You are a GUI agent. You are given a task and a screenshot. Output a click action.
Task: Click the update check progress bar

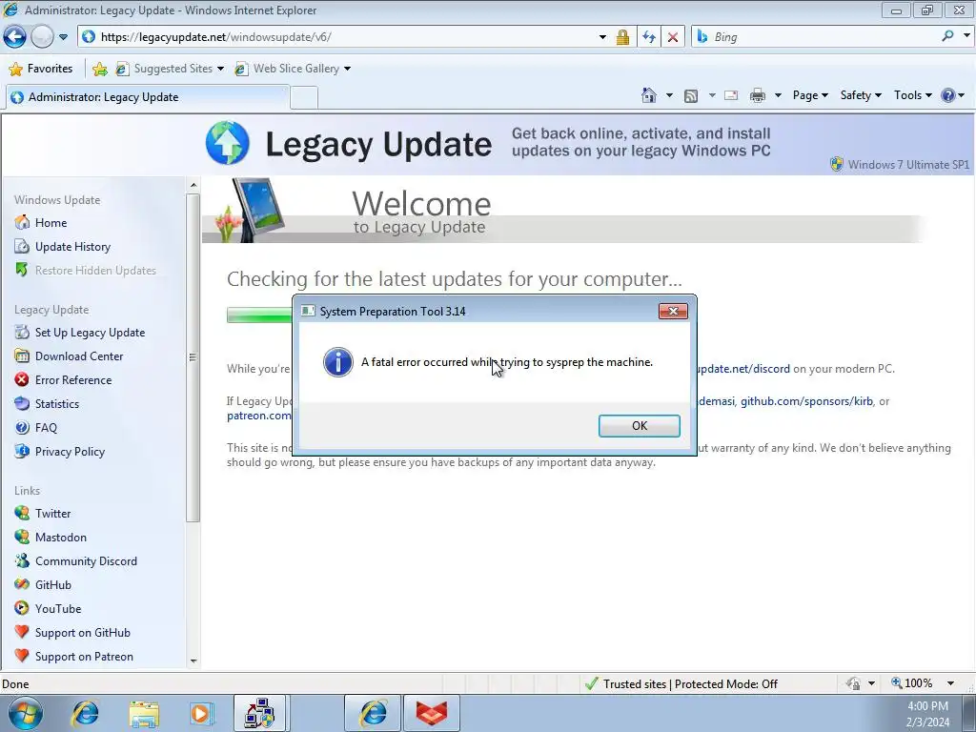tap(259, 315)
